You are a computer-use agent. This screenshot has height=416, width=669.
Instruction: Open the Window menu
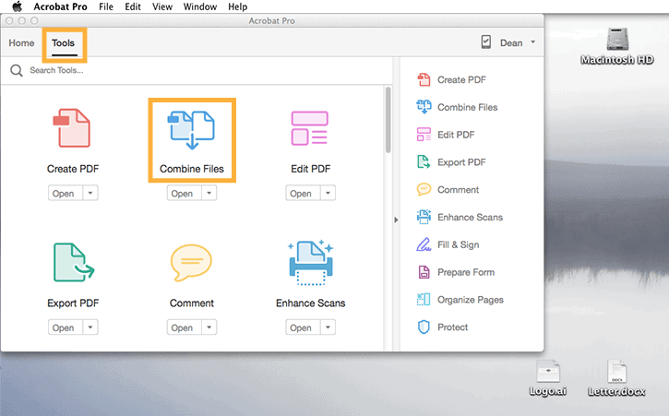point(200,6)
